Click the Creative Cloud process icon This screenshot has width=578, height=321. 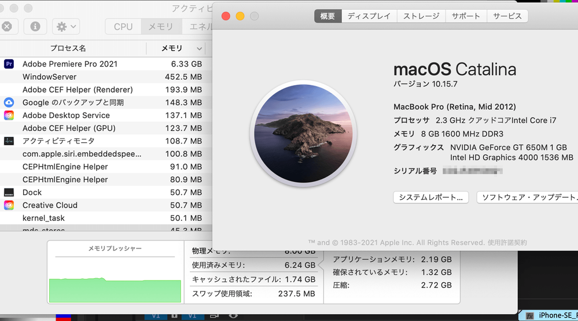9,205
